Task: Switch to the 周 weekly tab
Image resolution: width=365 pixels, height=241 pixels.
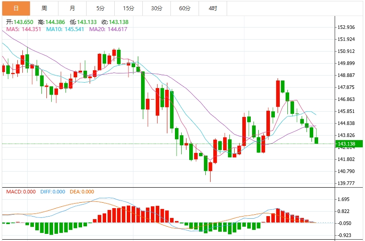Action: coord(44,8)
